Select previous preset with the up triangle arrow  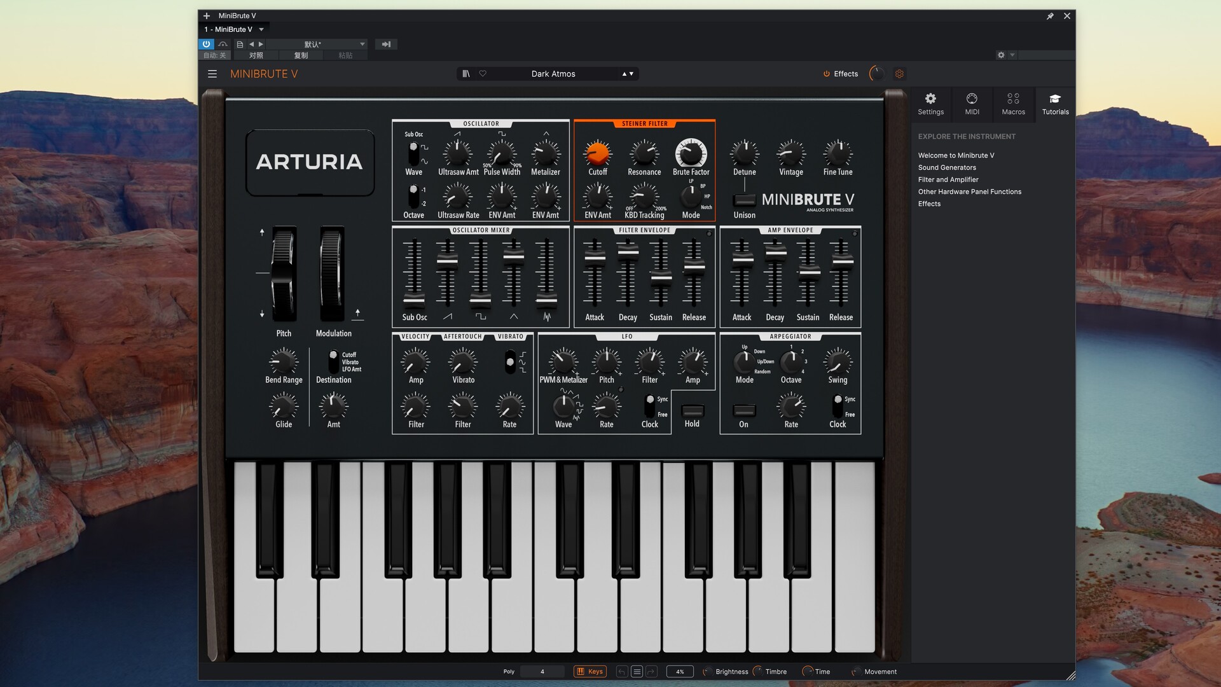point(624,74)
